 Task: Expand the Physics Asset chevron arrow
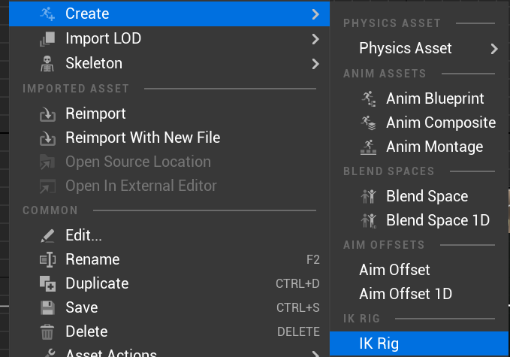pos(494,49)
